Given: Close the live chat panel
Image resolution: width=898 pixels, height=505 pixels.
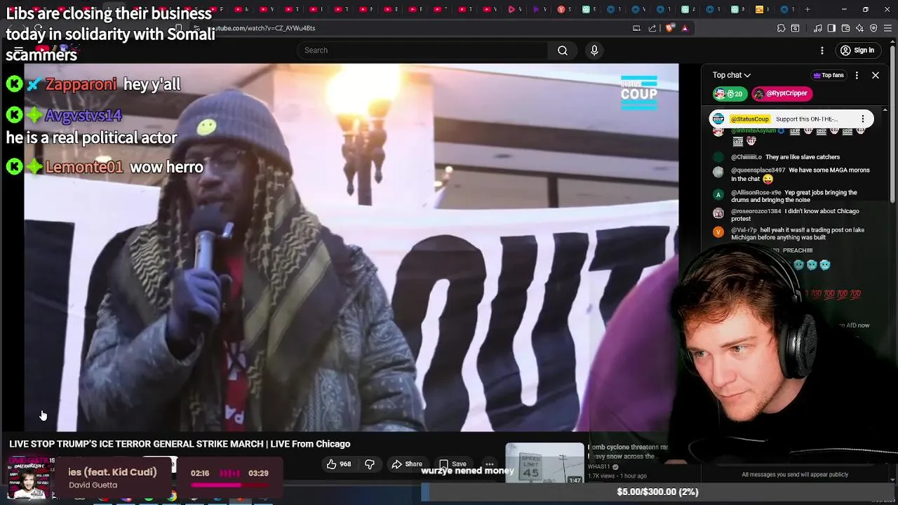Looking at the screenshot, I should (x=876, y=75).
